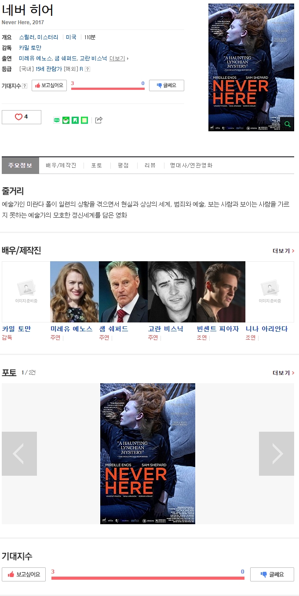299x596 pixels.
Task: Click large poster in 포토 gallery
Action: tap(148, 454)
